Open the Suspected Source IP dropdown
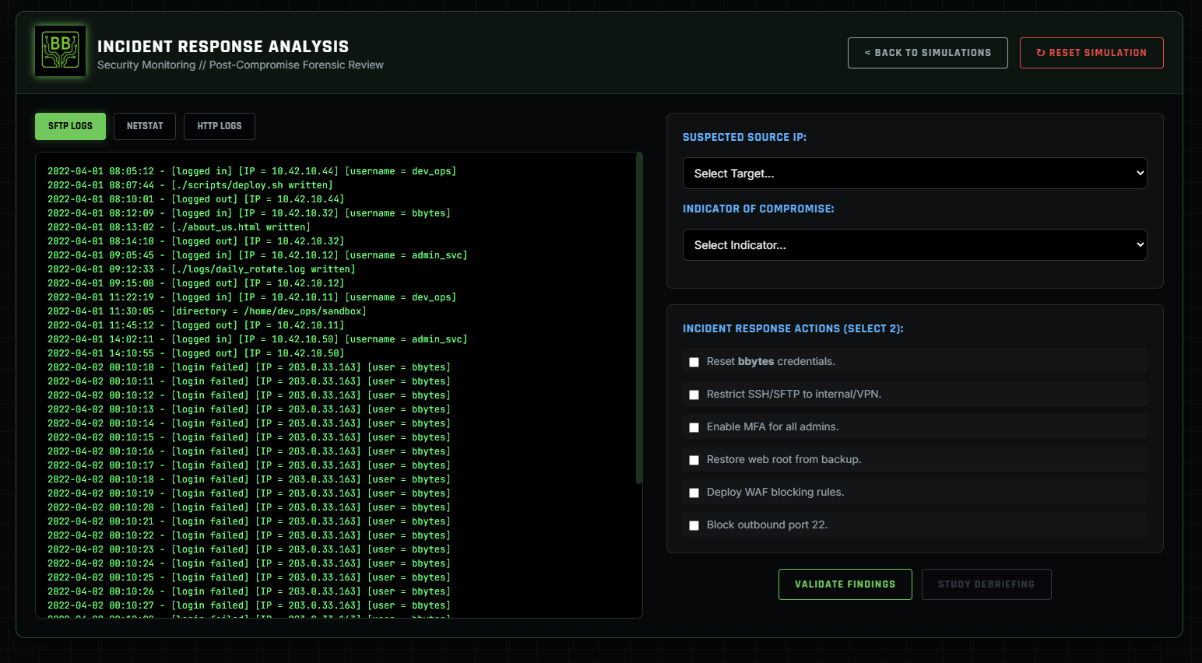The height and width of the screenshot is (663, 1202). point(914,174)
